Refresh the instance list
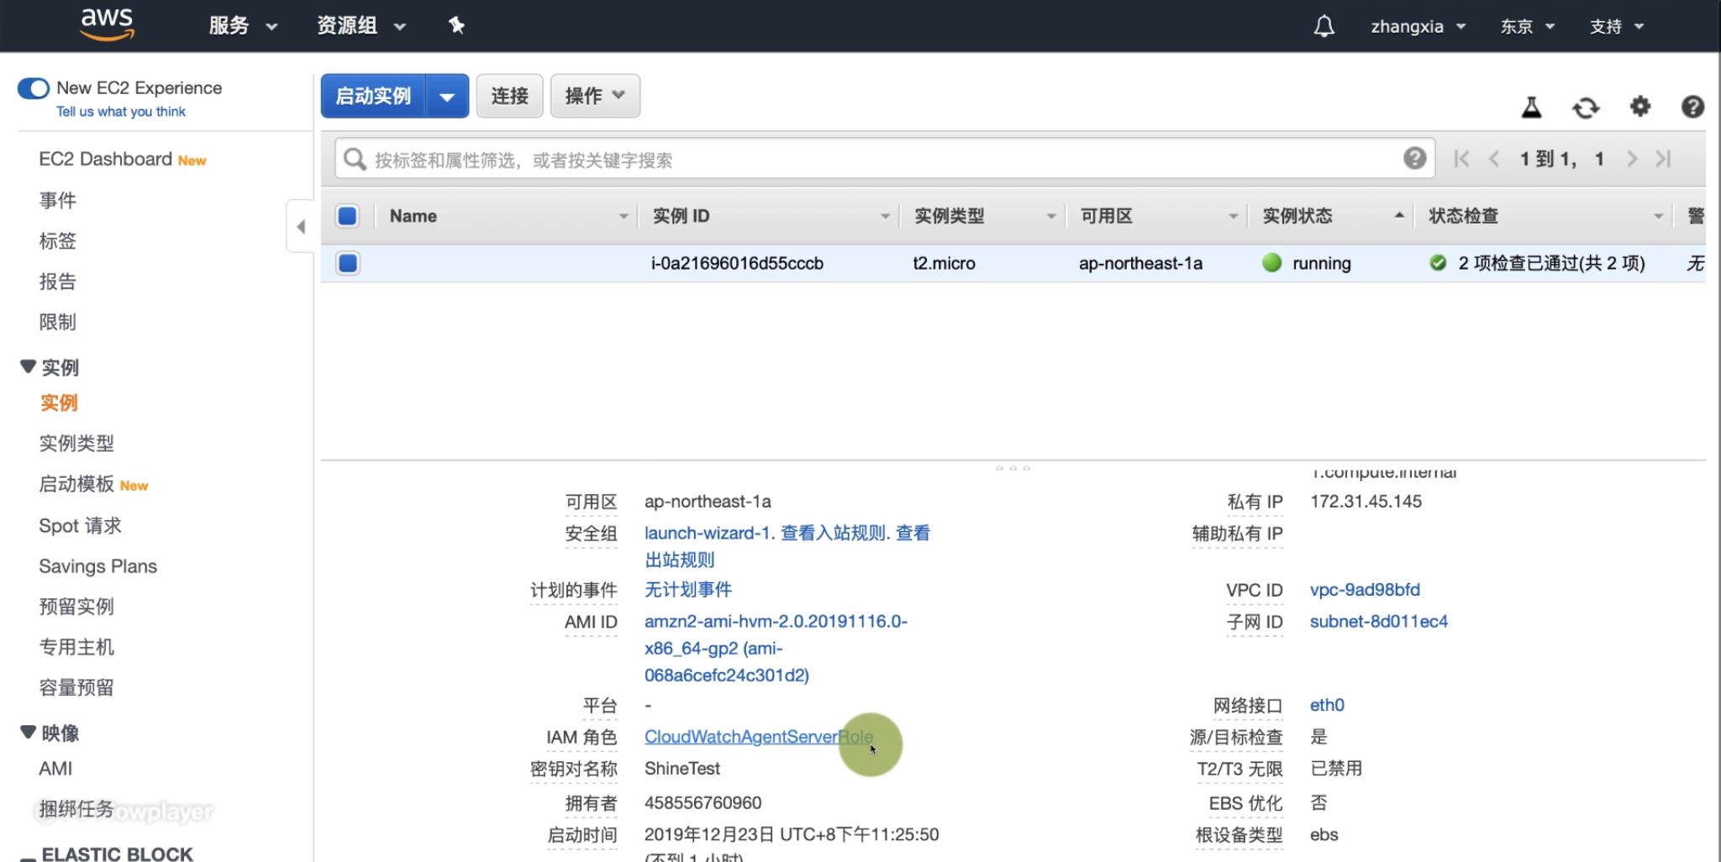Viewport: 1721px width, 862px height. [x=1586, y=107]
